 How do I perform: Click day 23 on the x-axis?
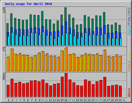coord(93,100)
